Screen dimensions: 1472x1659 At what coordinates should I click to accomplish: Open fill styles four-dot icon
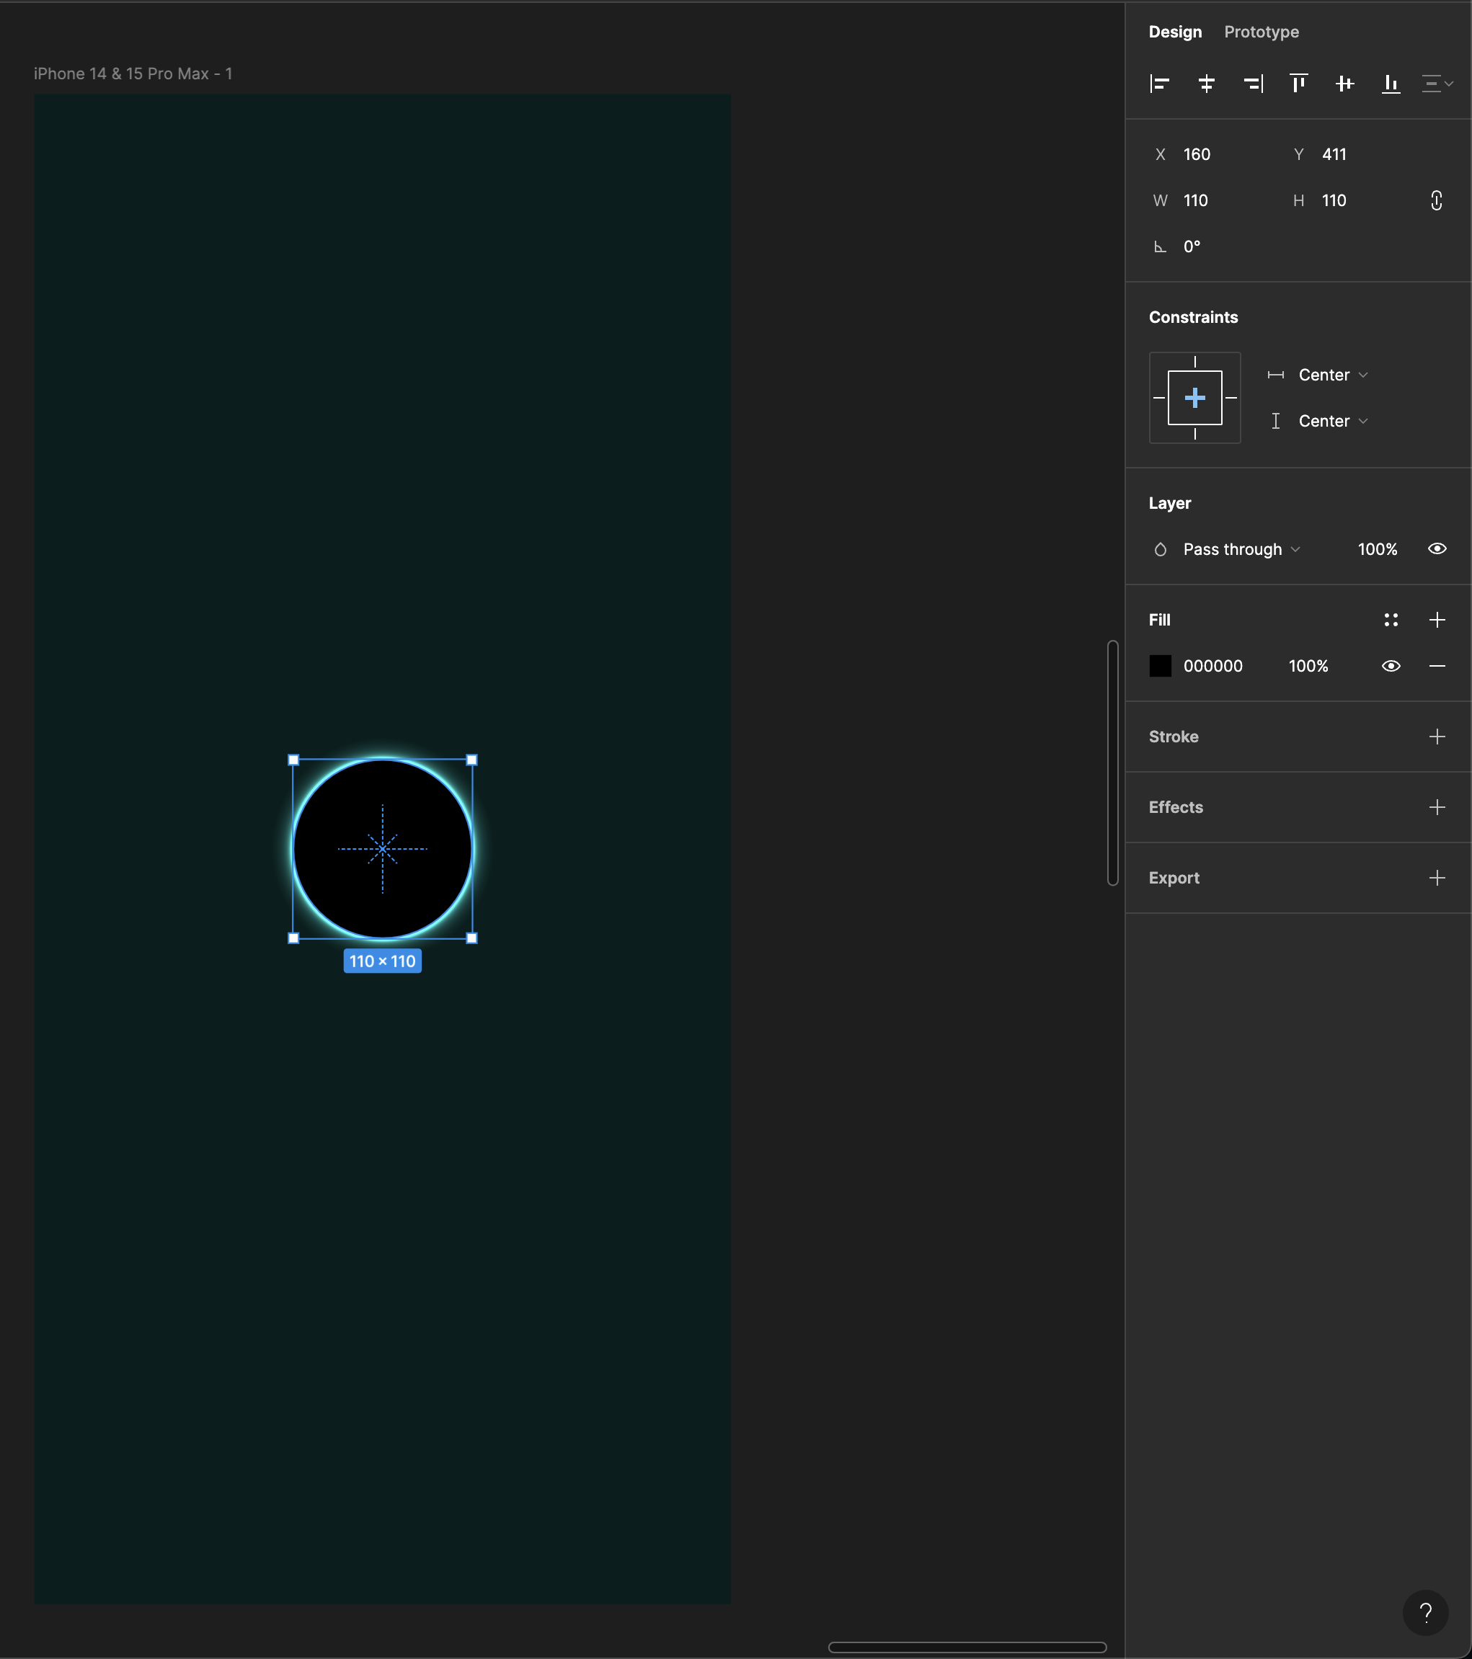tap(1391, 620)
